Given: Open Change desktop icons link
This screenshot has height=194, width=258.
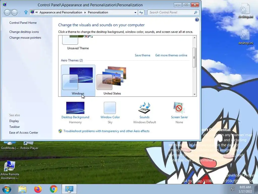Looking at the screenshot, I should 24,32.
